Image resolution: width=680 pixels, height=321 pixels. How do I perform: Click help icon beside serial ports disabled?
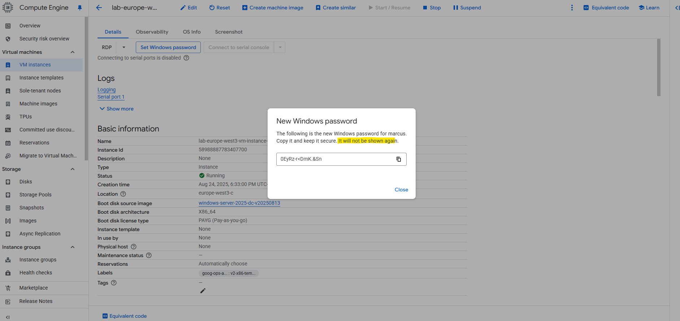click(186, 58)
